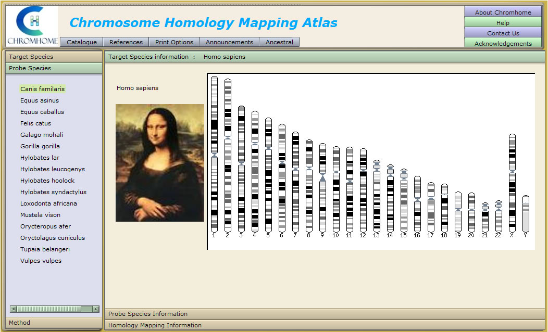This screenshot has width=548, height=332.
Task: Choose Galago mohali from the list
Action: tap(42, 135)
